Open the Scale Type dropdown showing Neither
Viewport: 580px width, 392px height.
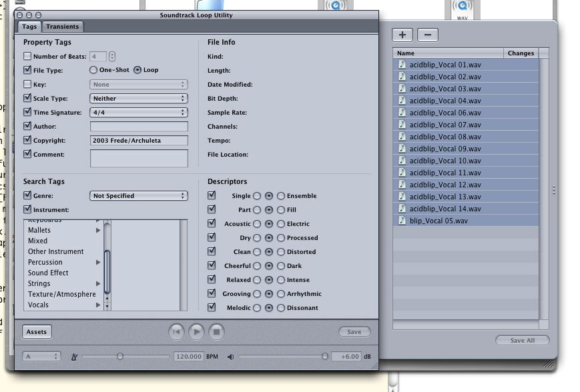click(x=139, y=99)
